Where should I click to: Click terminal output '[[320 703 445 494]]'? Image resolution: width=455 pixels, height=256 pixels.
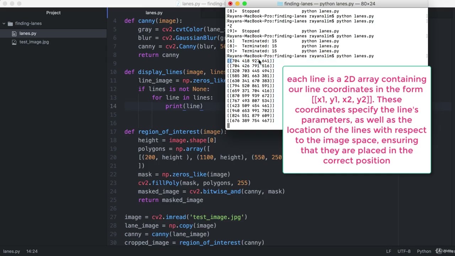(x=251, y=71)
